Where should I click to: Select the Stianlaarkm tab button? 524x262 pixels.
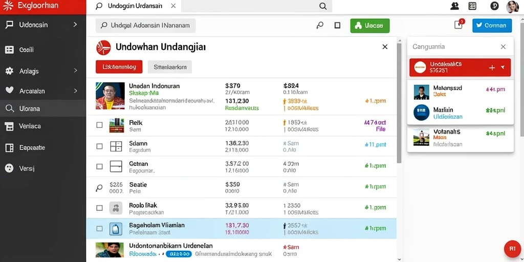pos(170,67)
